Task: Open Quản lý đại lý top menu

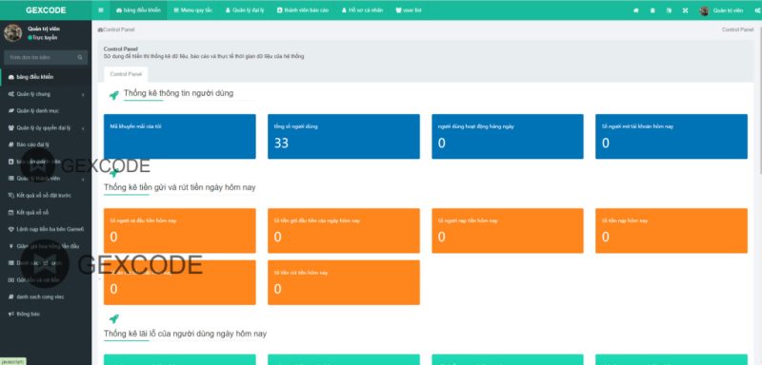Action: [x=245, y=10]
